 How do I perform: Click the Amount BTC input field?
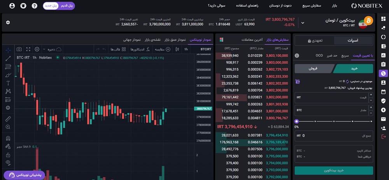point(331,110)
